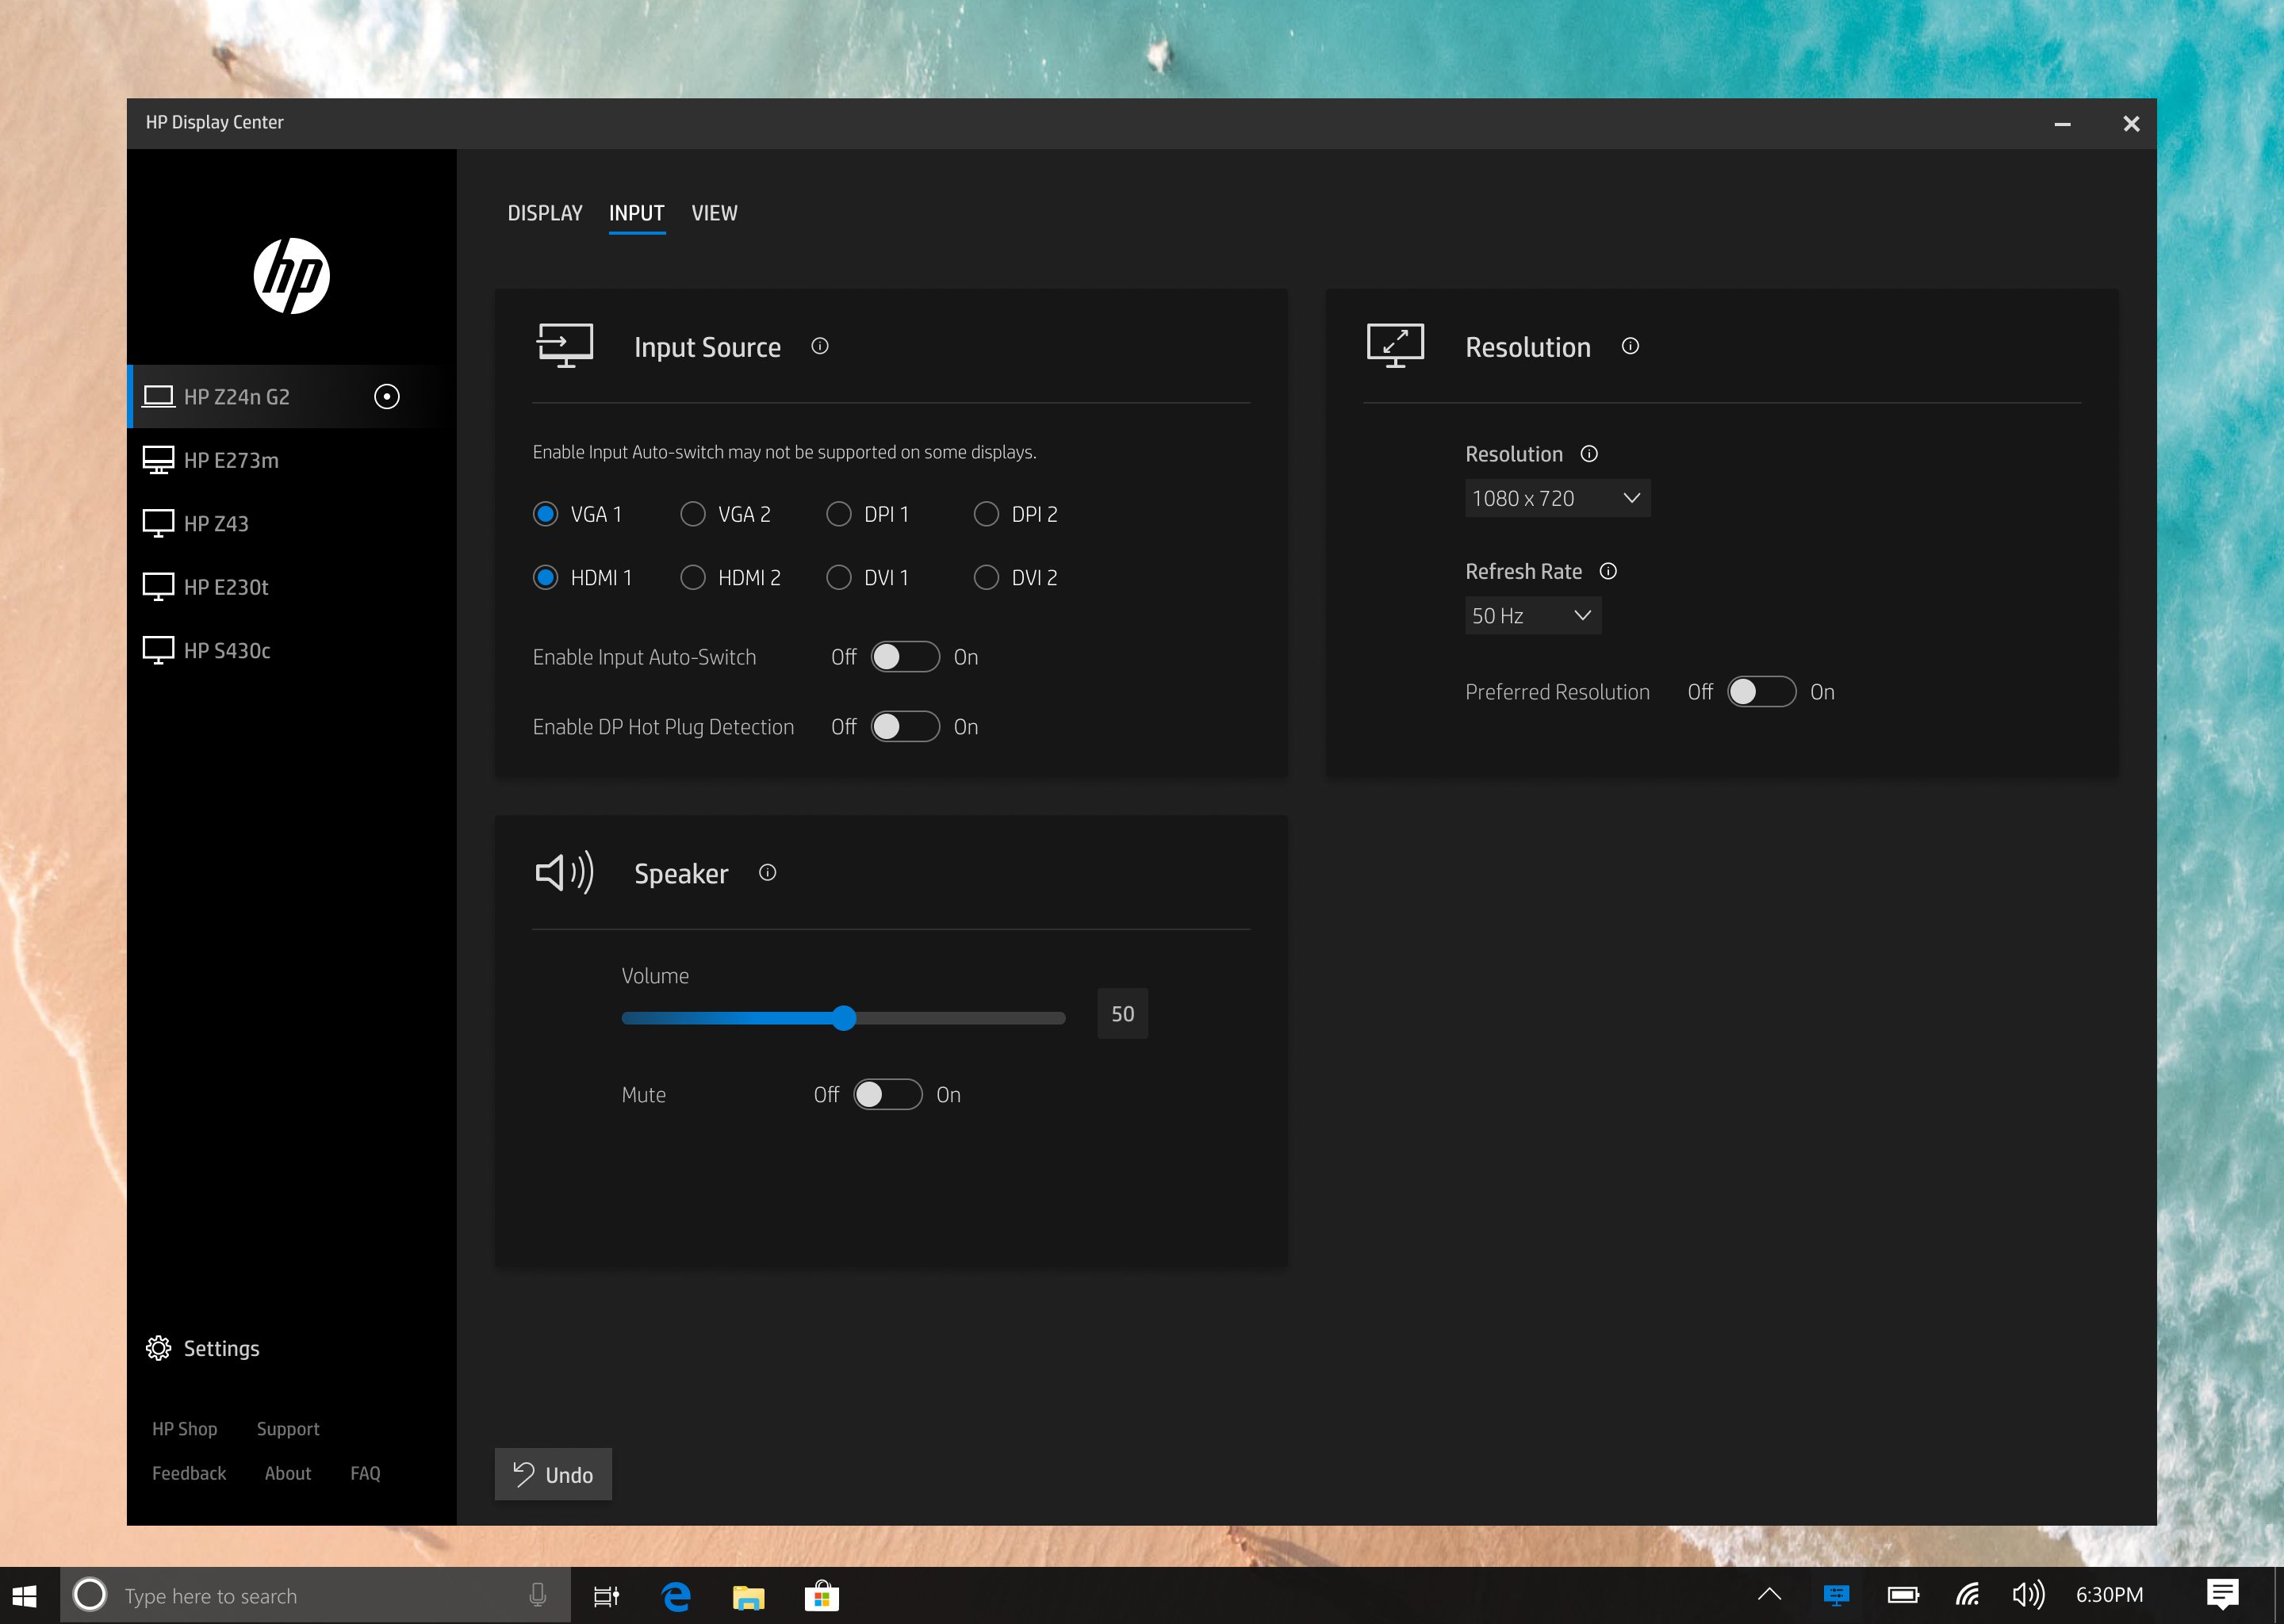
Task: Launch Microsoft Edge from taskbar
Action: coord(677,1596)
